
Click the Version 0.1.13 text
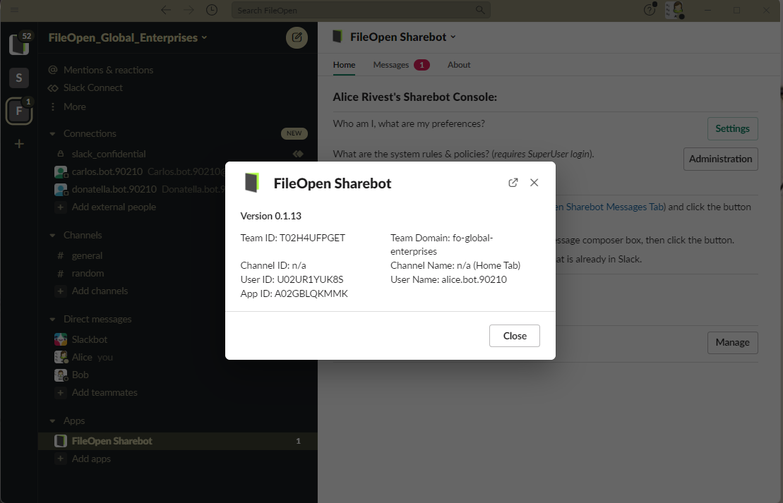(x=270, y=216)
